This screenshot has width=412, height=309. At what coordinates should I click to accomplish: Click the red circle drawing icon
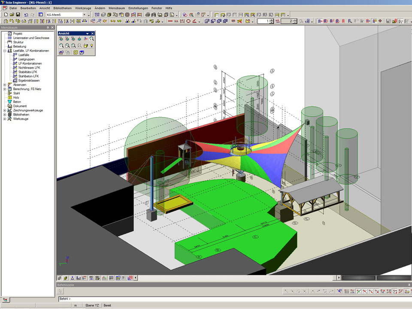tap(188, 21)
